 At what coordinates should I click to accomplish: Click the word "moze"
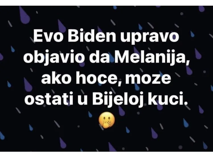point(148,79)
